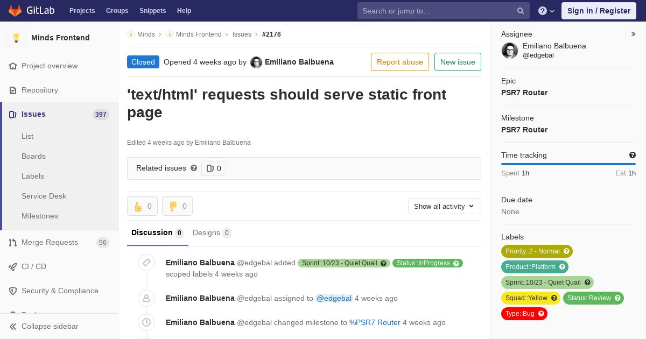Click the Time tracking help icon
The height and width of the screenshot is (339, 646).
[x=633, y=155]
